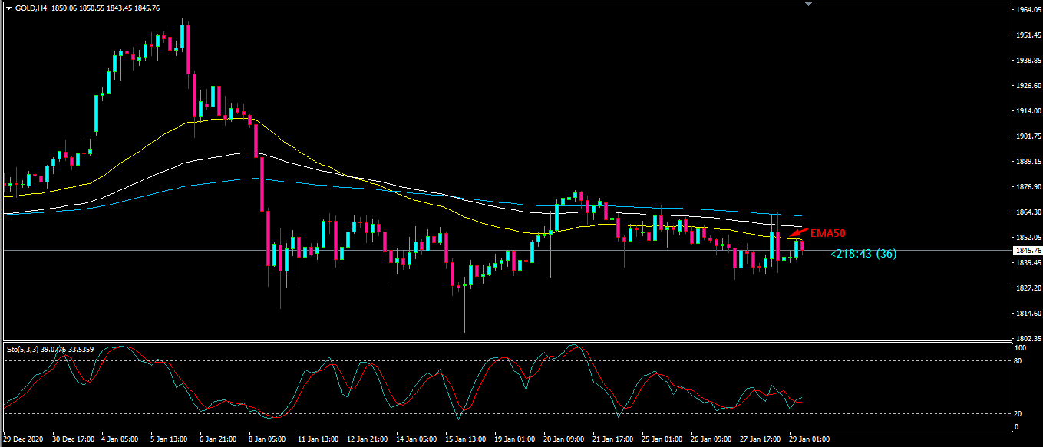Open the dropdown triangle beside GOLD,H4
The width and height of the screenshot is (1043, 447).
[8, 8]
